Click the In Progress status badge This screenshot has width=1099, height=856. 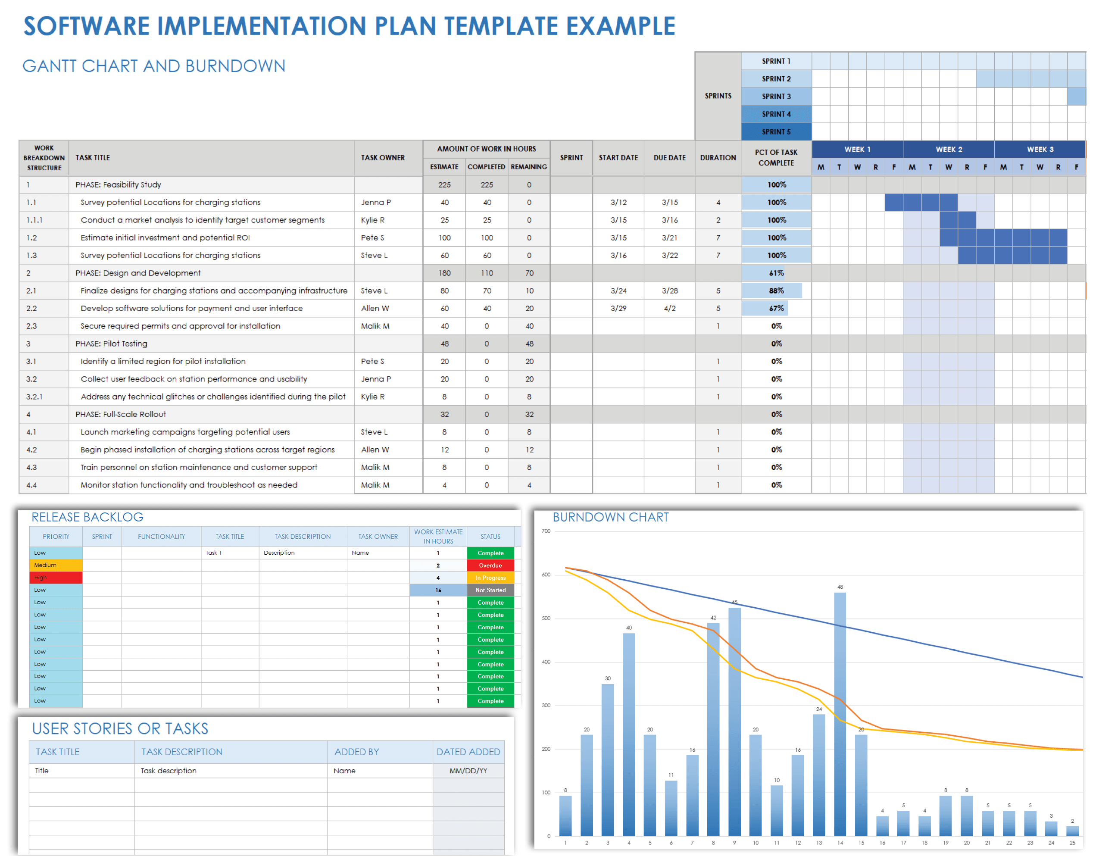[490, 578]
